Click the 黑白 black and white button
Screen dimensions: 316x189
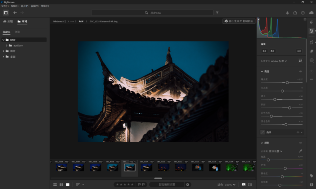click(272, 51)
